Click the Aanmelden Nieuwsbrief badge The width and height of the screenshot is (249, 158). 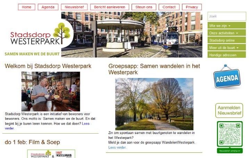pos(229,110)
